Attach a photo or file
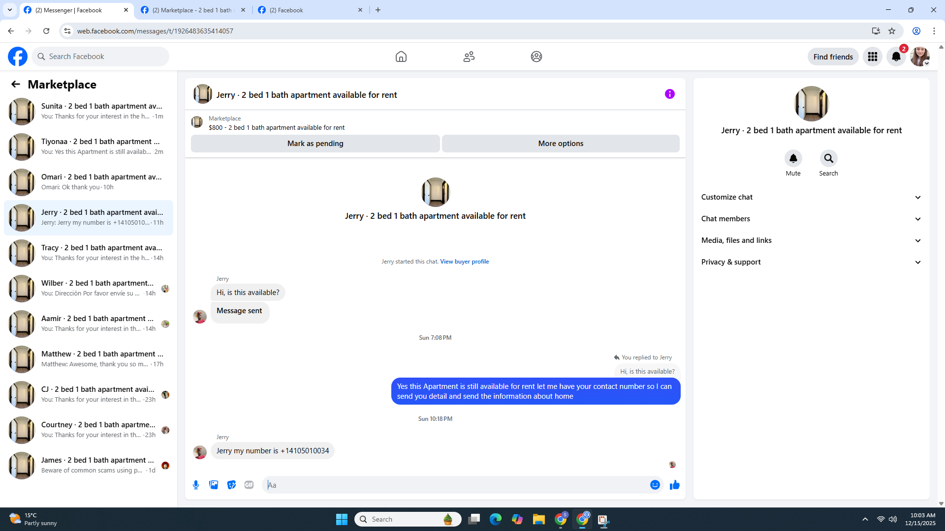 click(x=214, y=485)
